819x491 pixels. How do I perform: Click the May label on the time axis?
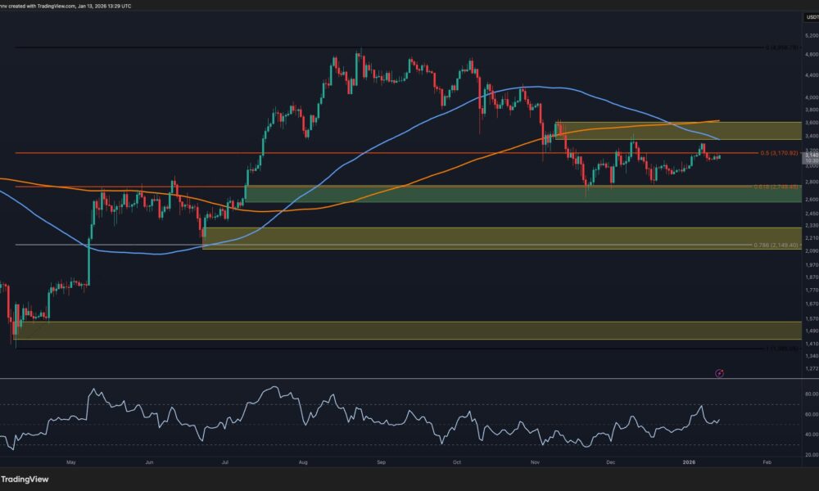[x=70, y=461]
